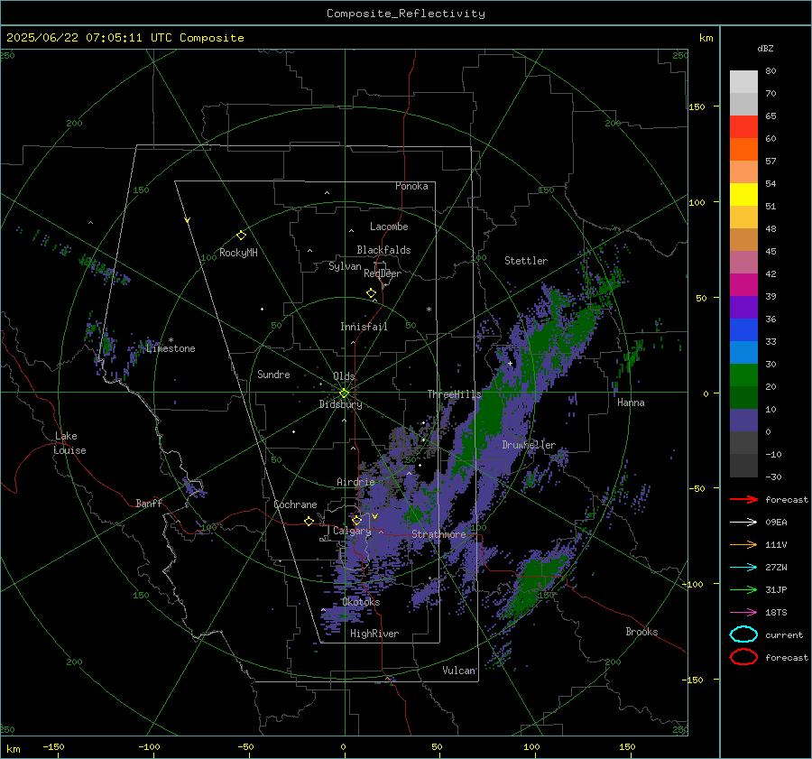
Task: Click the Blackfalds city label
Action: 383,250
